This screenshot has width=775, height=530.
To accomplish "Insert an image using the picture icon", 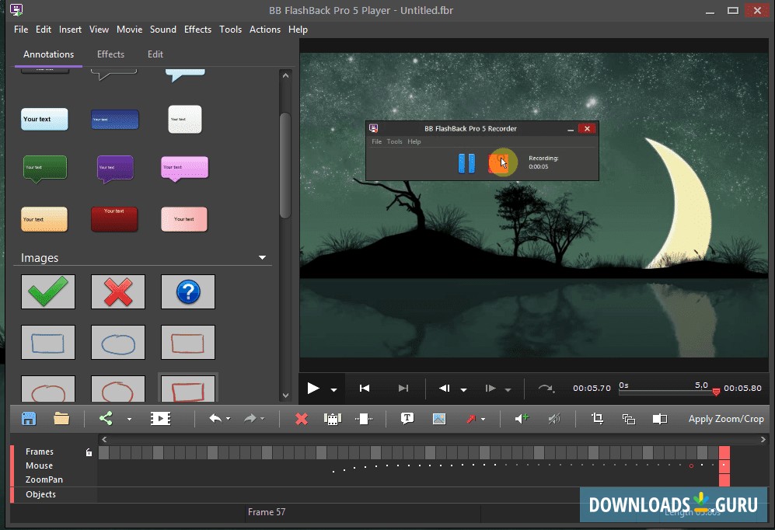I will tap(439, 419).
